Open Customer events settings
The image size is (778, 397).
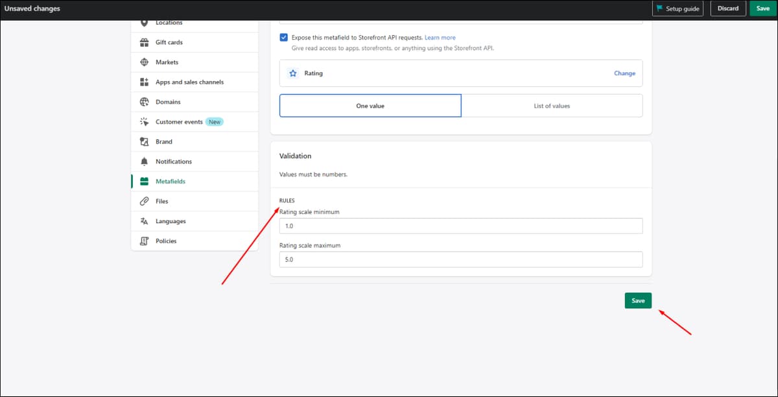[x=194, y=122]
